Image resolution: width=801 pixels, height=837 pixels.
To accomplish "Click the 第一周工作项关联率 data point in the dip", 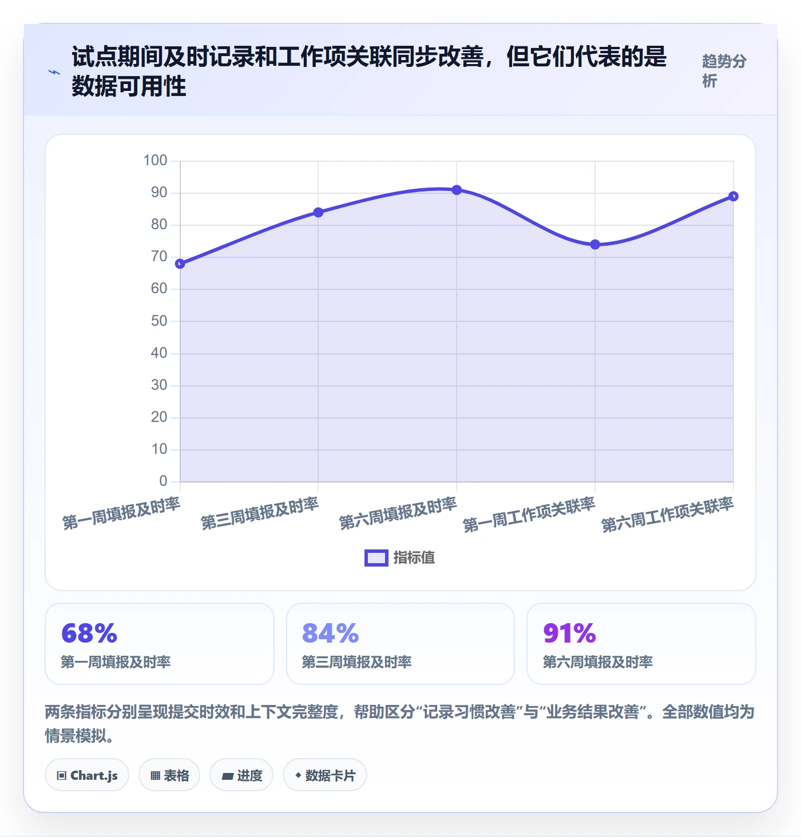I will [595, 244].
